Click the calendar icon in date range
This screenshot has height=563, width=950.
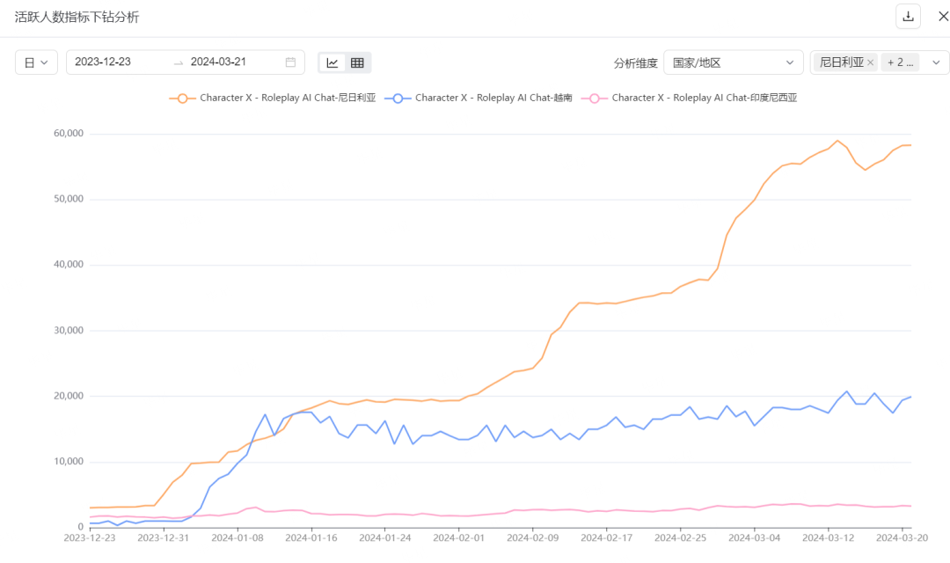click(x=290, y=62)
